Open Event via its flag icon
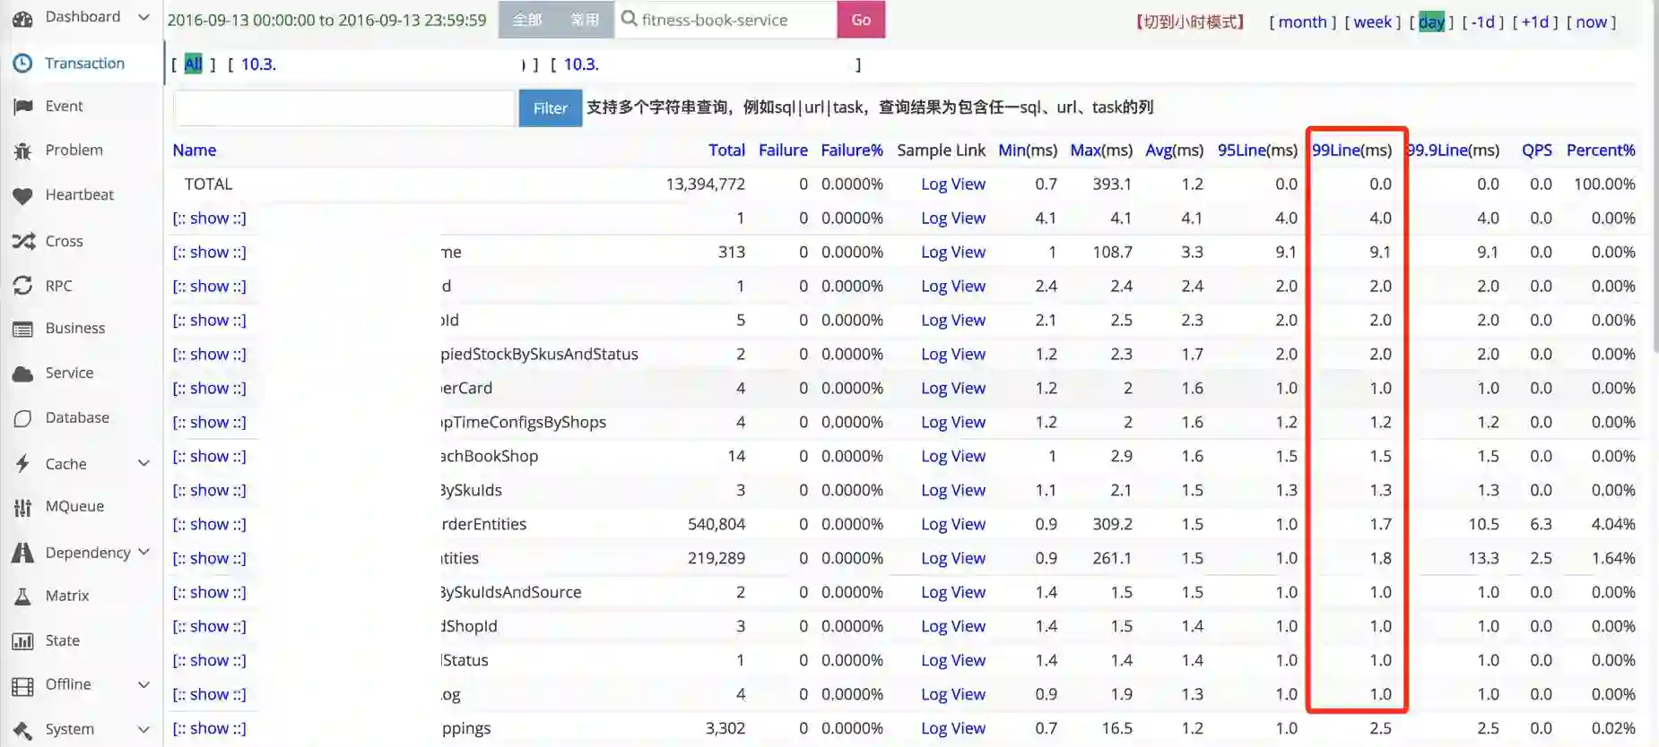This screenshot has width=1659, height=747. [22, 107]
